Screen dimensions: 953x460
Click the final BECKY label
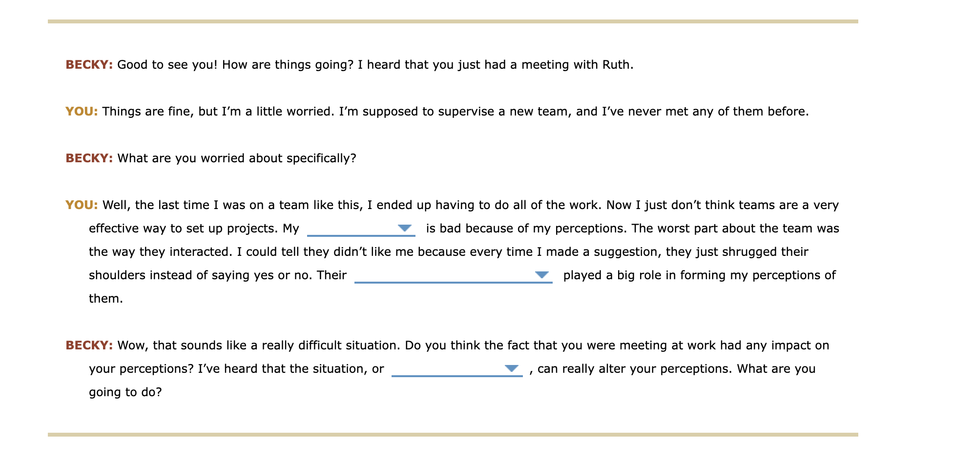click(89, 345)
